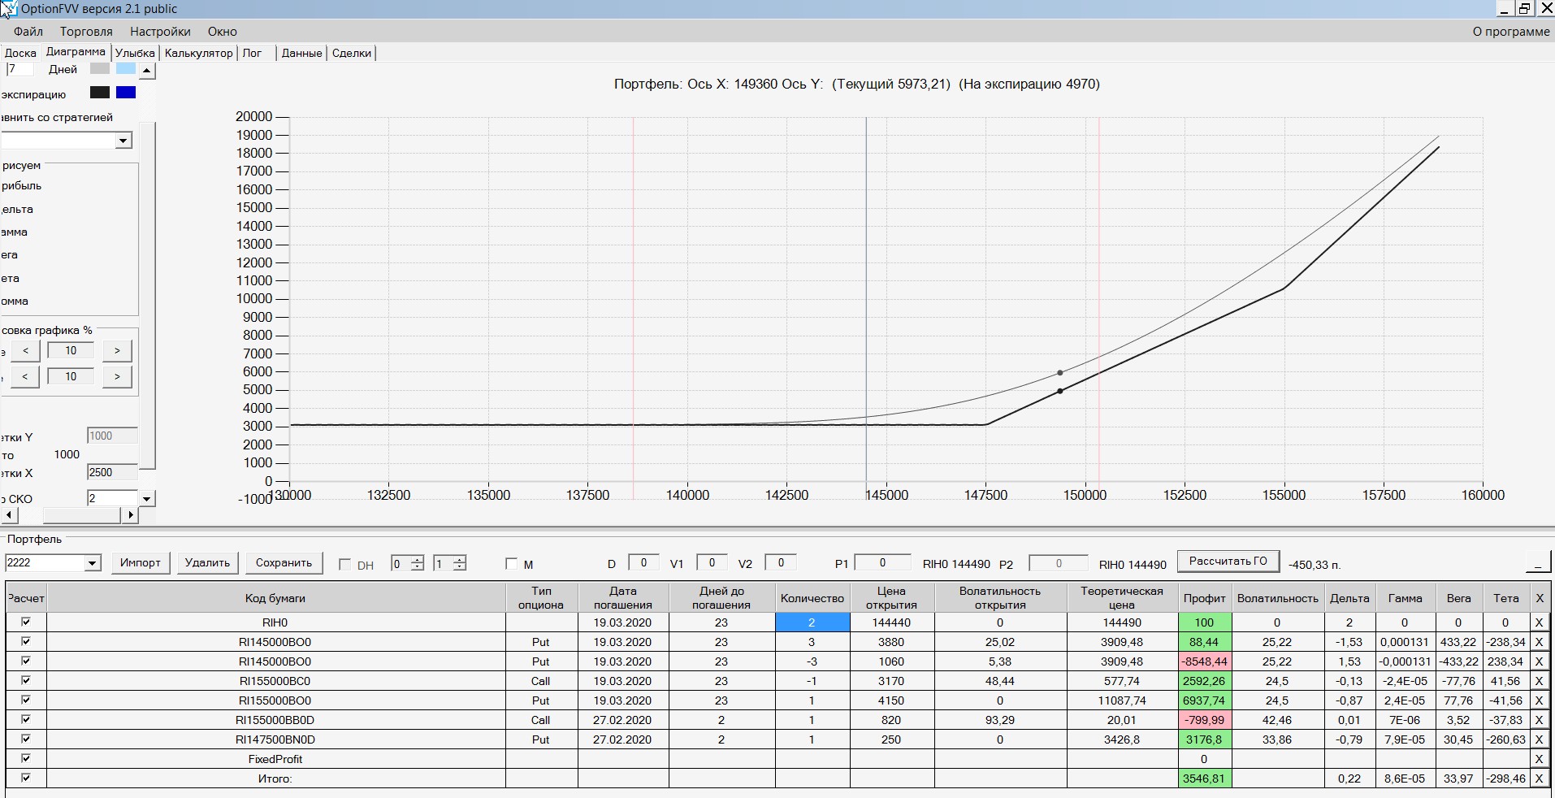Delete RI155000BB0D row using its X
The image size is (1555, 798).
[x=1539, y=720]
